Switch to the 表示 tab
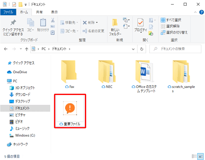This screenshot has width=205, height=160. 55,12
